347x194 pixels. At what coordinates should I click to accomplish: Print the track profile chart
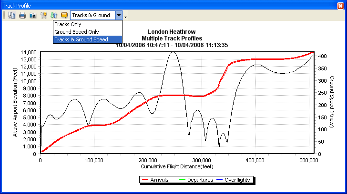click(22, 15)
